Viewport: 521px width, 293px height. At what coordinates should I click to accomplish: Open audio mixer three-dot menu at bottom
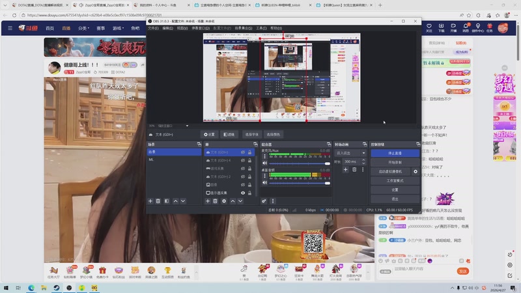pos(273,201)
